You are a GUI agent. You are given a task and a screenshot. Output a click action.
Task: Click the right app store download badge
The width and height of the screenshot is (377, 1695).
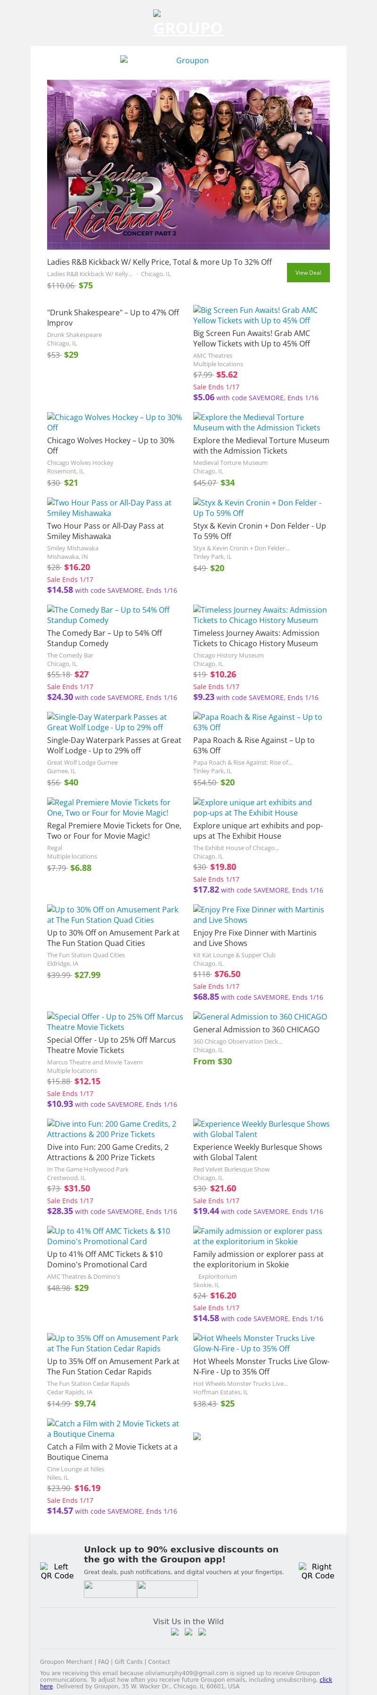(x=167, y=1588)
